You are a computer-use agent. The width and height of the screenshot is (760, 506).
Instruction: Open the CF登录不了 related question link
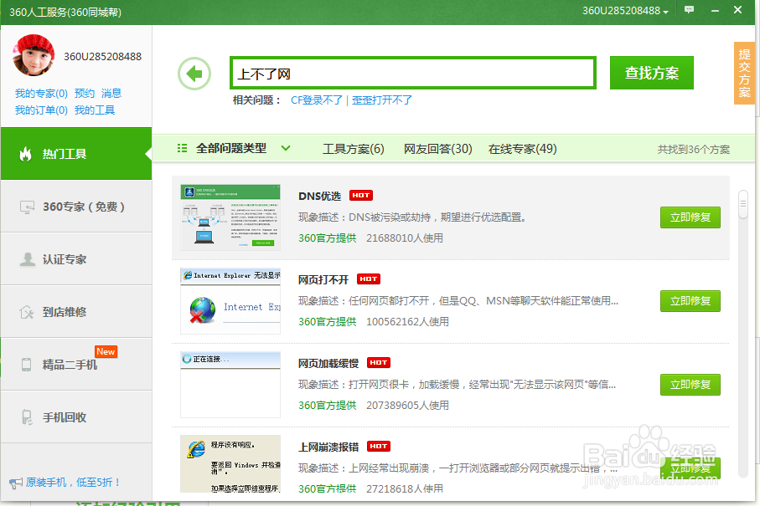point(317,100)
